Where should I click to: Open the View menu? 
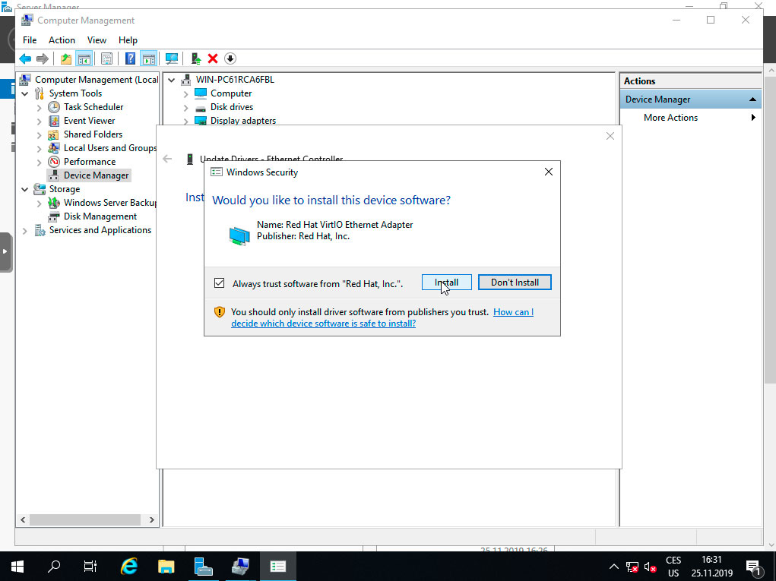coord(97,39)
